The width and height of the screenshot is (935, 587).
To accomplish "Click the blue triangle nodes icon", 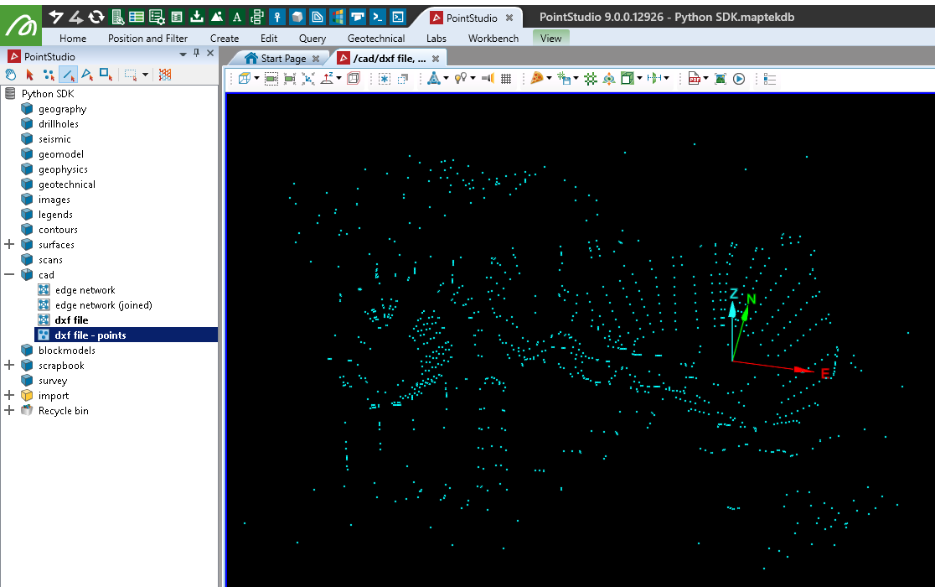I will [x=434, y=79].
